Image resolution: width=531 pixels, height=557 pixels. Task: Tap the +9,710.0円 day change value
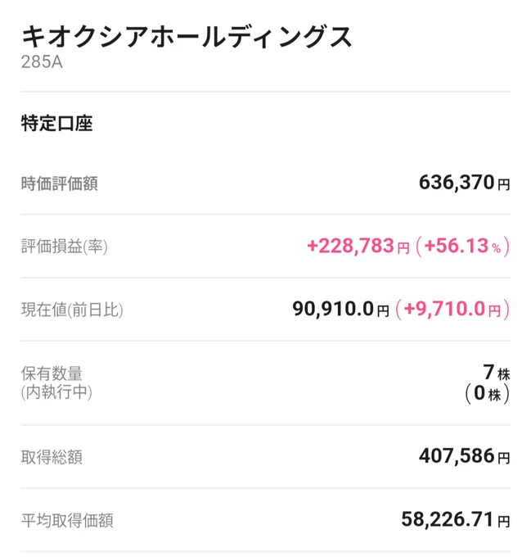pos(452,309)
